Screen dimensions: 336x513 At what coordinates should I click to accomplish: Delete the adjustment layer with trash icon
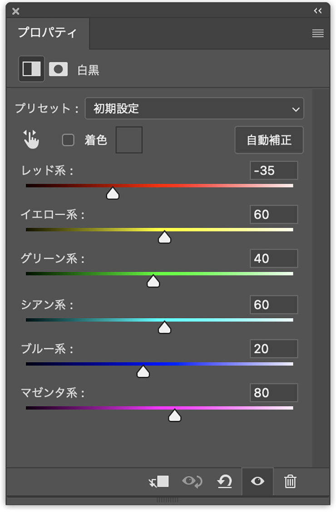click(x=290, y=481)
